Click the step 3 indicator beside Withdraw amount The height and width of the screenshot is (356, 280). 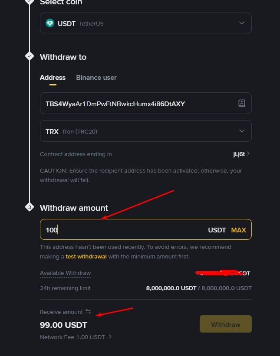[x=30, y=207]
